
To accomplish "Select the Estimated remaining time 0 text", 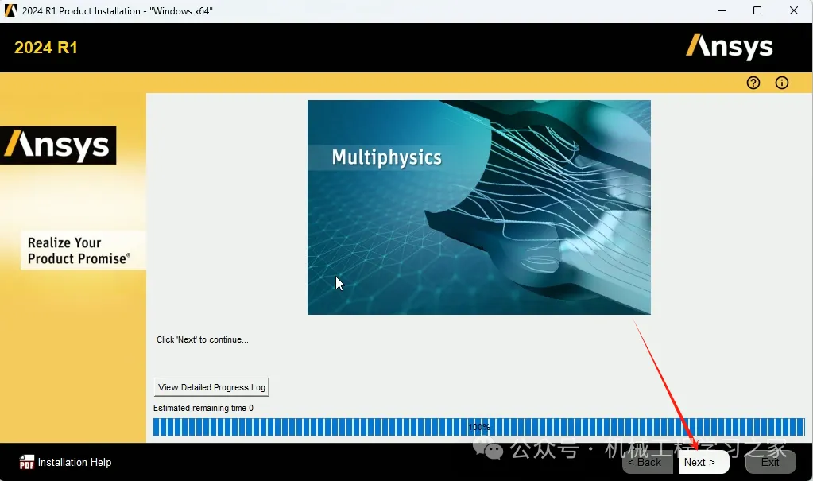I will pos(203,408).
